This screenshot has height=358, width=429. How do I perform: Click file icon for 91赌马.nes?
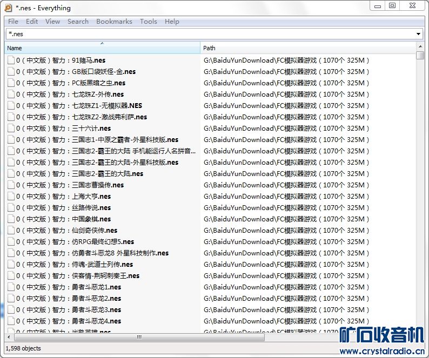[x=11, y=60]
